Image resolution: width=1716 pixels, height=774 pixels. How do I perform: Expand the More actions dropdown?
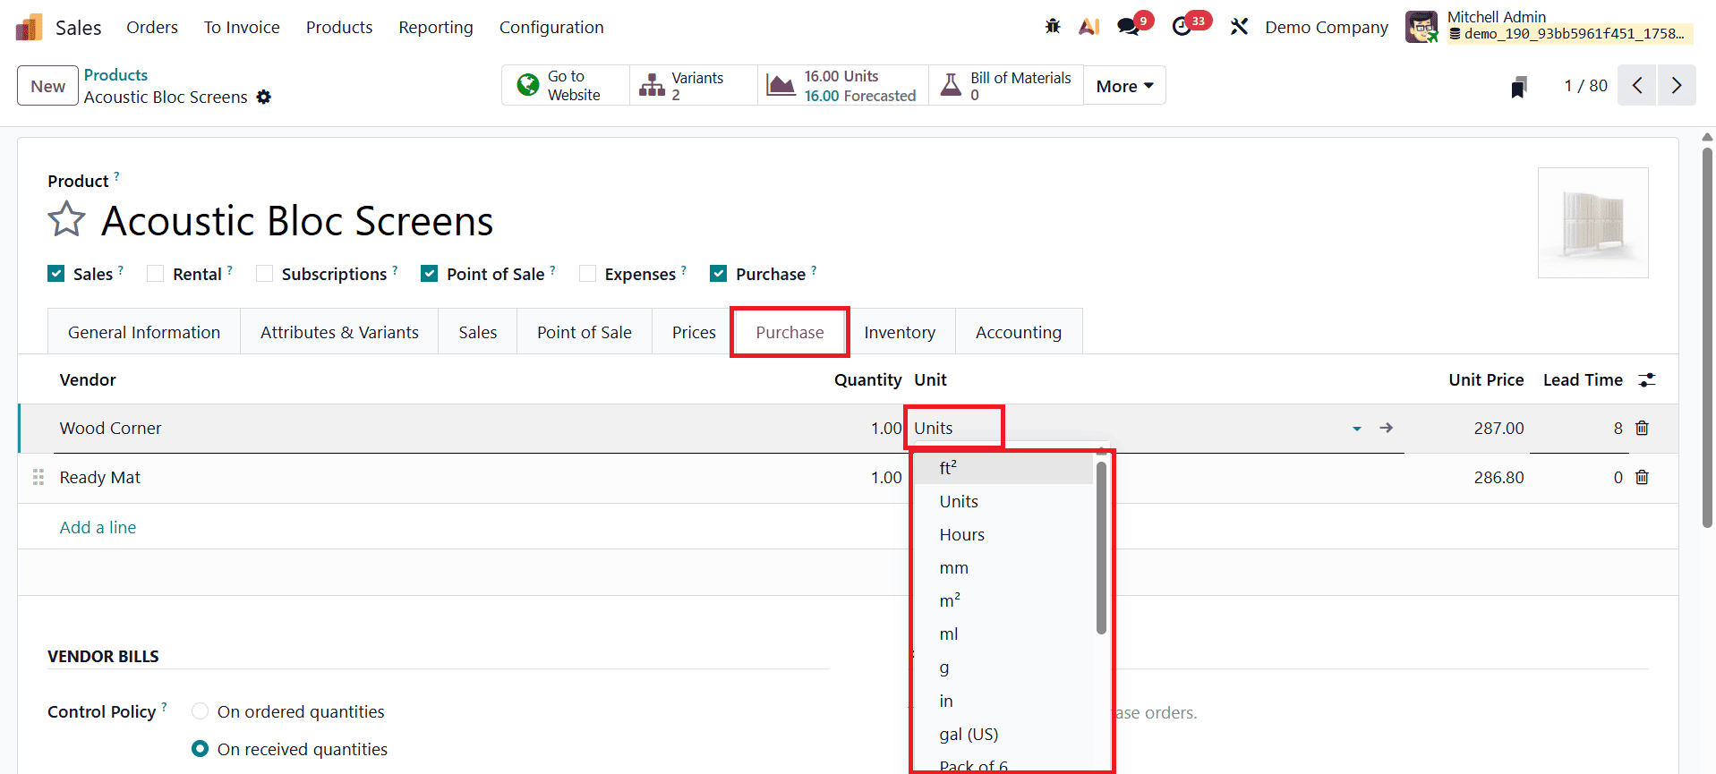pos(1124,86)
